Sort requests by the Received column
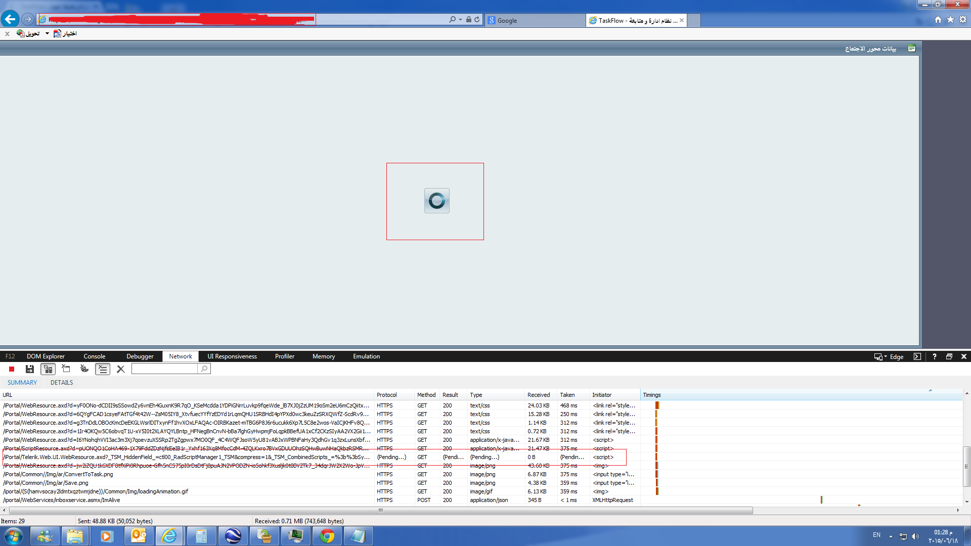Screen dimensions: 971x546 point(539,395)
